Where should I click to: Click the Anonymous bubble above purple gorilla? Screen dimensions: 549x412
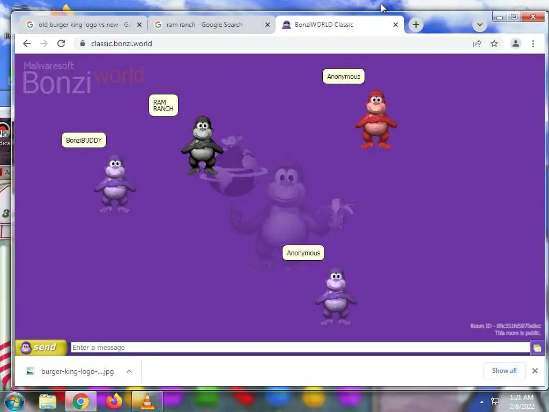pyautogui.click(x=303, y=253)
